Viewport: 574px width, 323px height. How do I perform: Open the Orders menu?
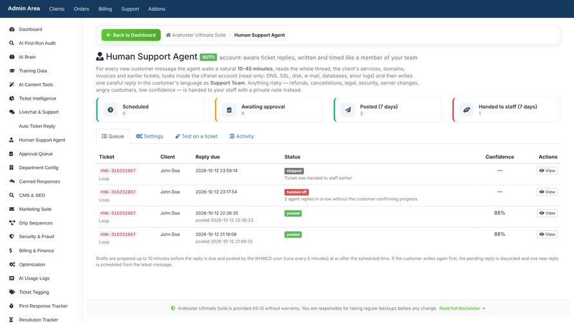coord(81,9)
